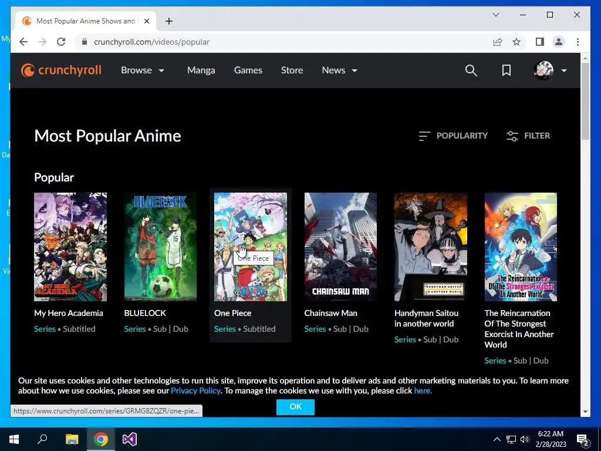Open File Explorer from taskbar
The height and width of the screenshot is (451, 601).
pos(72,439)
